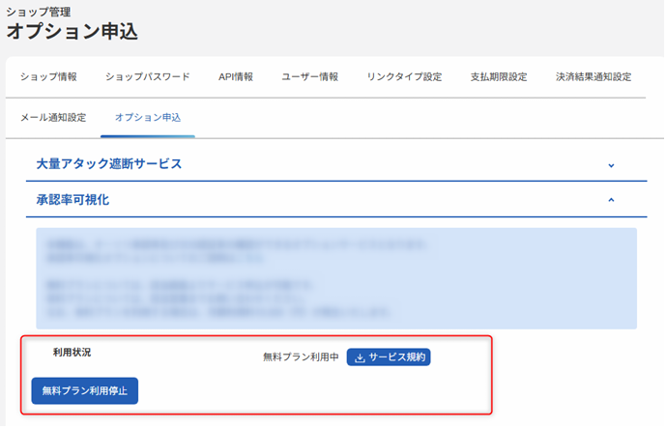Open the リンクタイプ設定 tab
666x428 pixels.
click(x=404, y=77)
